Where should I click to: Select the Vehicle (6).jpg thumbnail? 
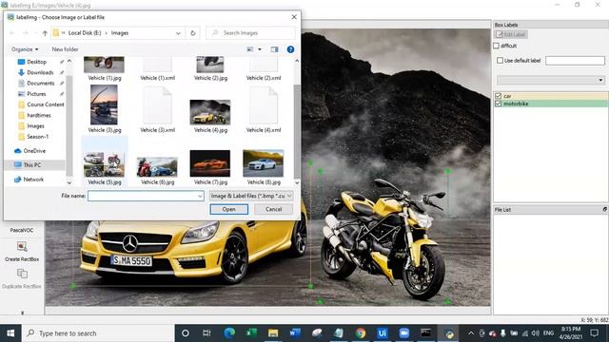coord(157,167)
